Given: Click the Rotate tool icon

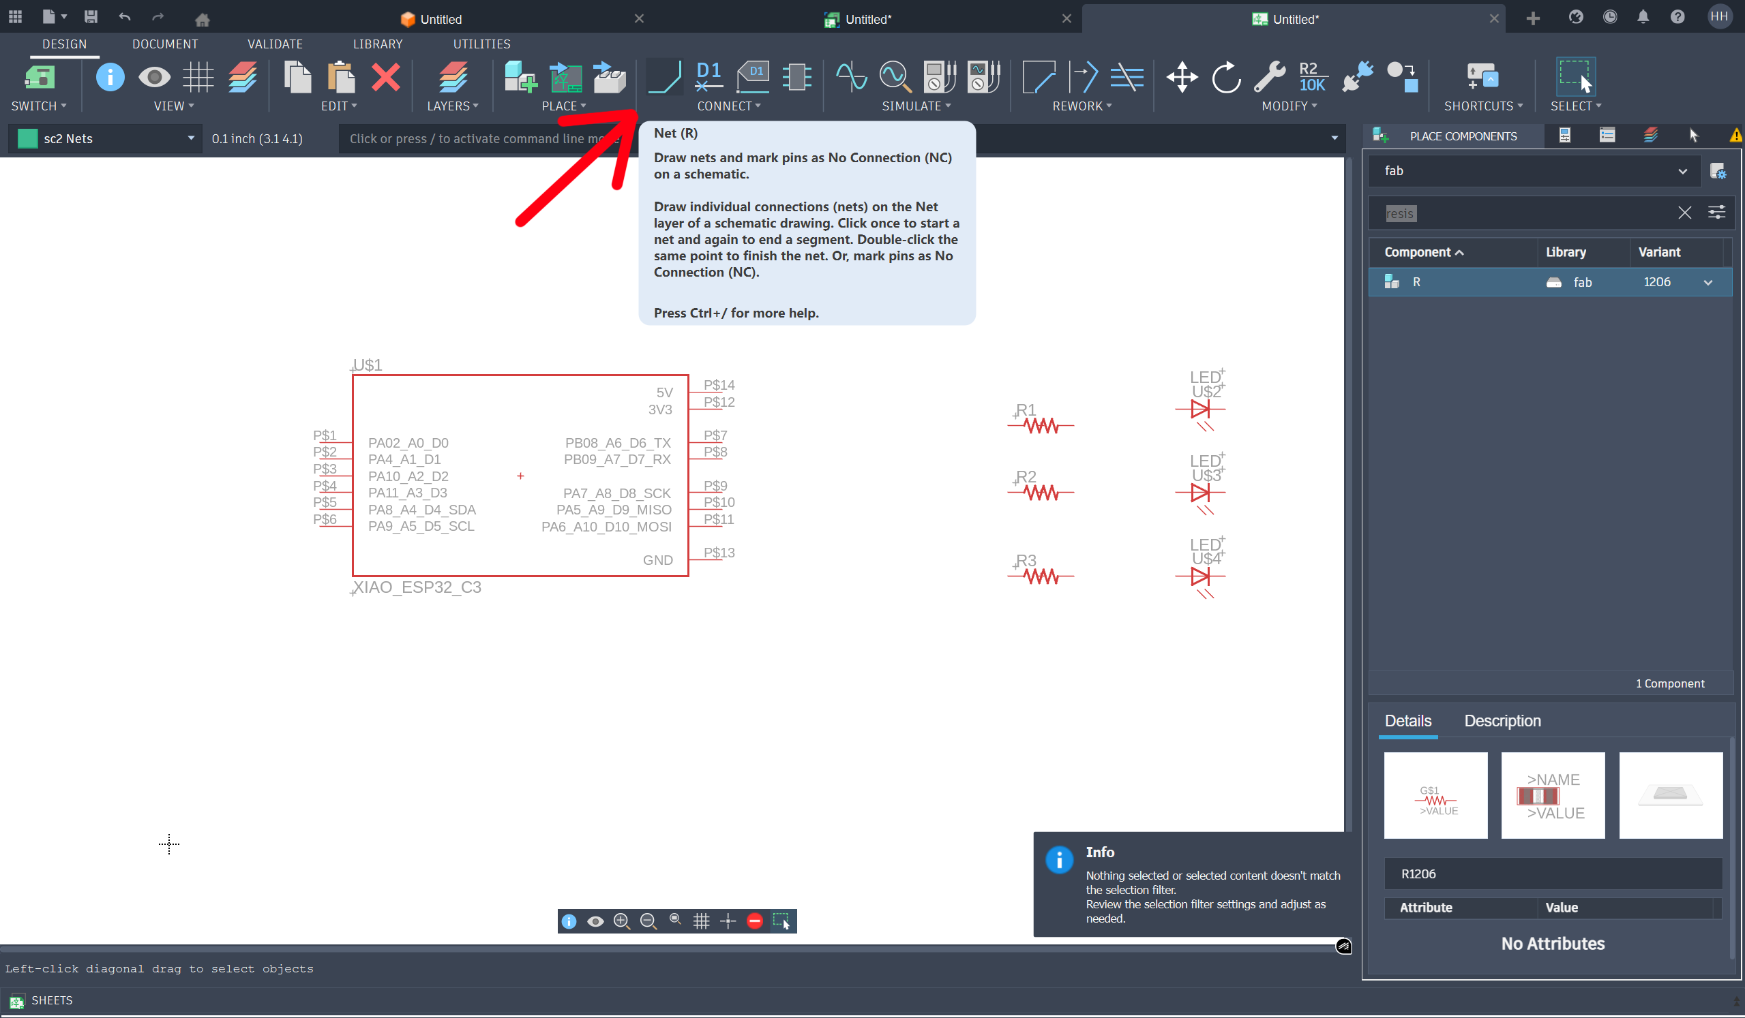Looking at the screenshot, I should tap(1225, 76).
